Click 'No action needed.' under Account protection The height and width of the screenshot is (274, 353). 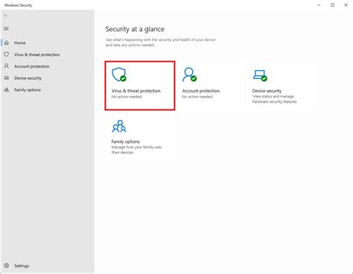197,97
